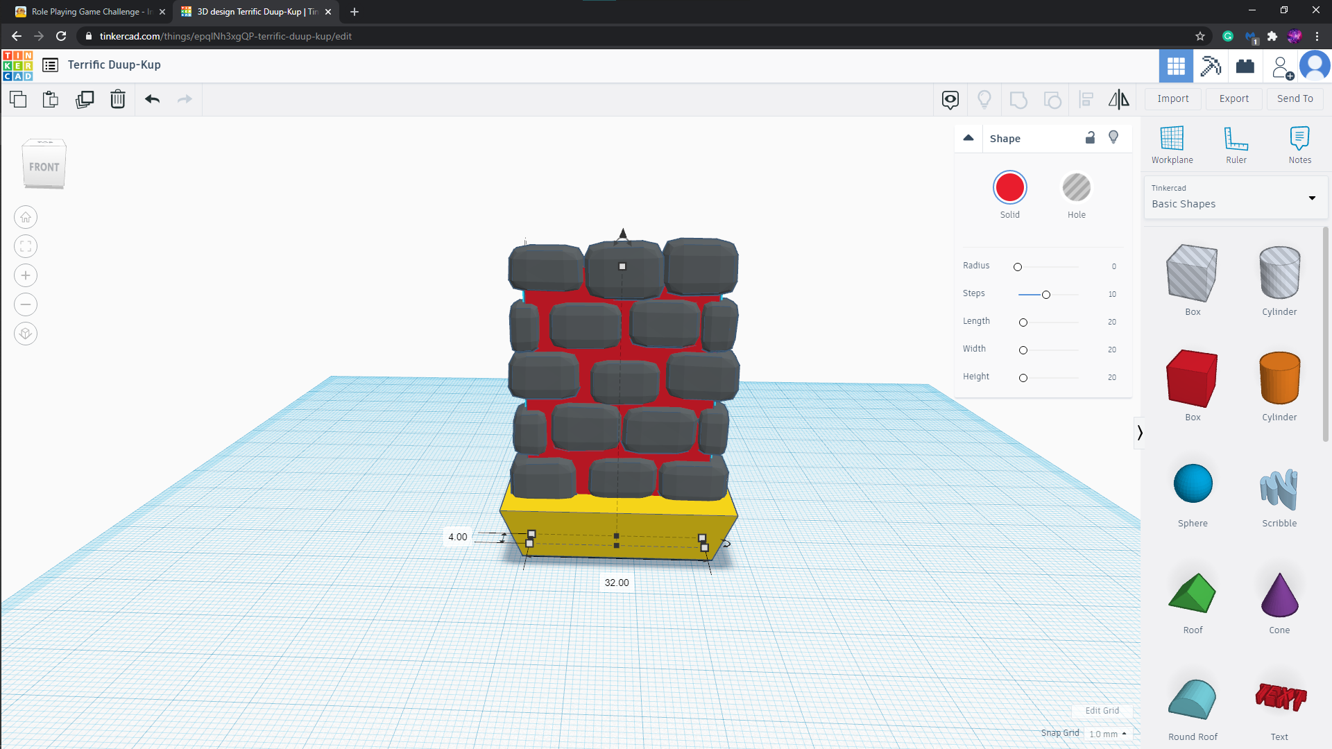Open the Align tool

pyautogui.click(x=1086, y=100)
